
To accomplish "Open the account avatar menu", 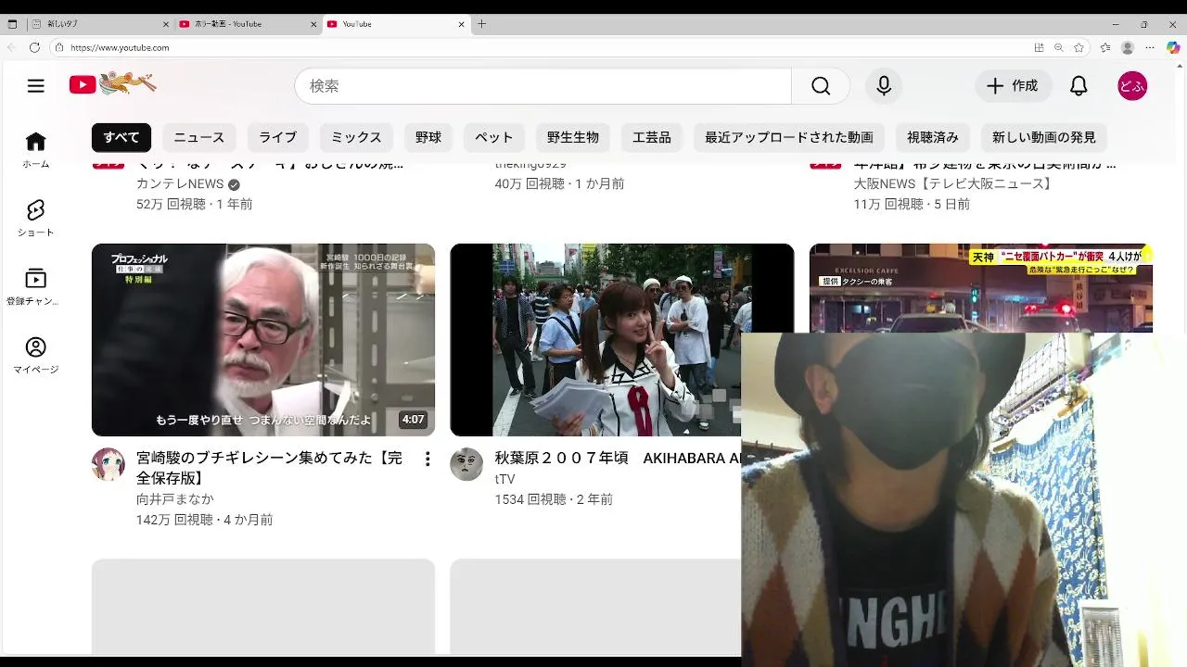I will (1132, 86).
